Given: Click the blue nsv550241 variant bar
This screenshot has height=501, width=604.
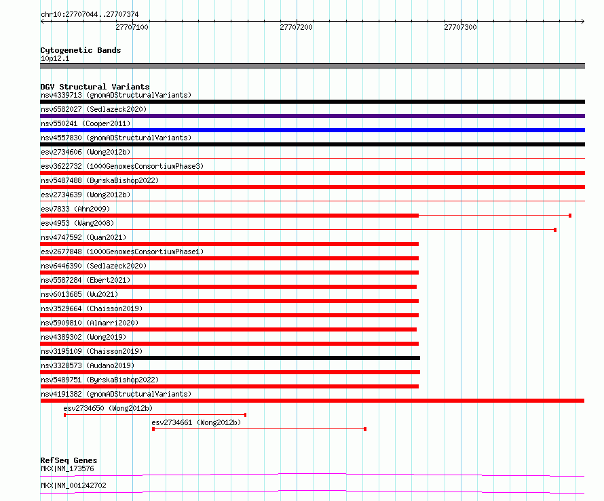Looking at the screenshot, I should click(312, 130).
